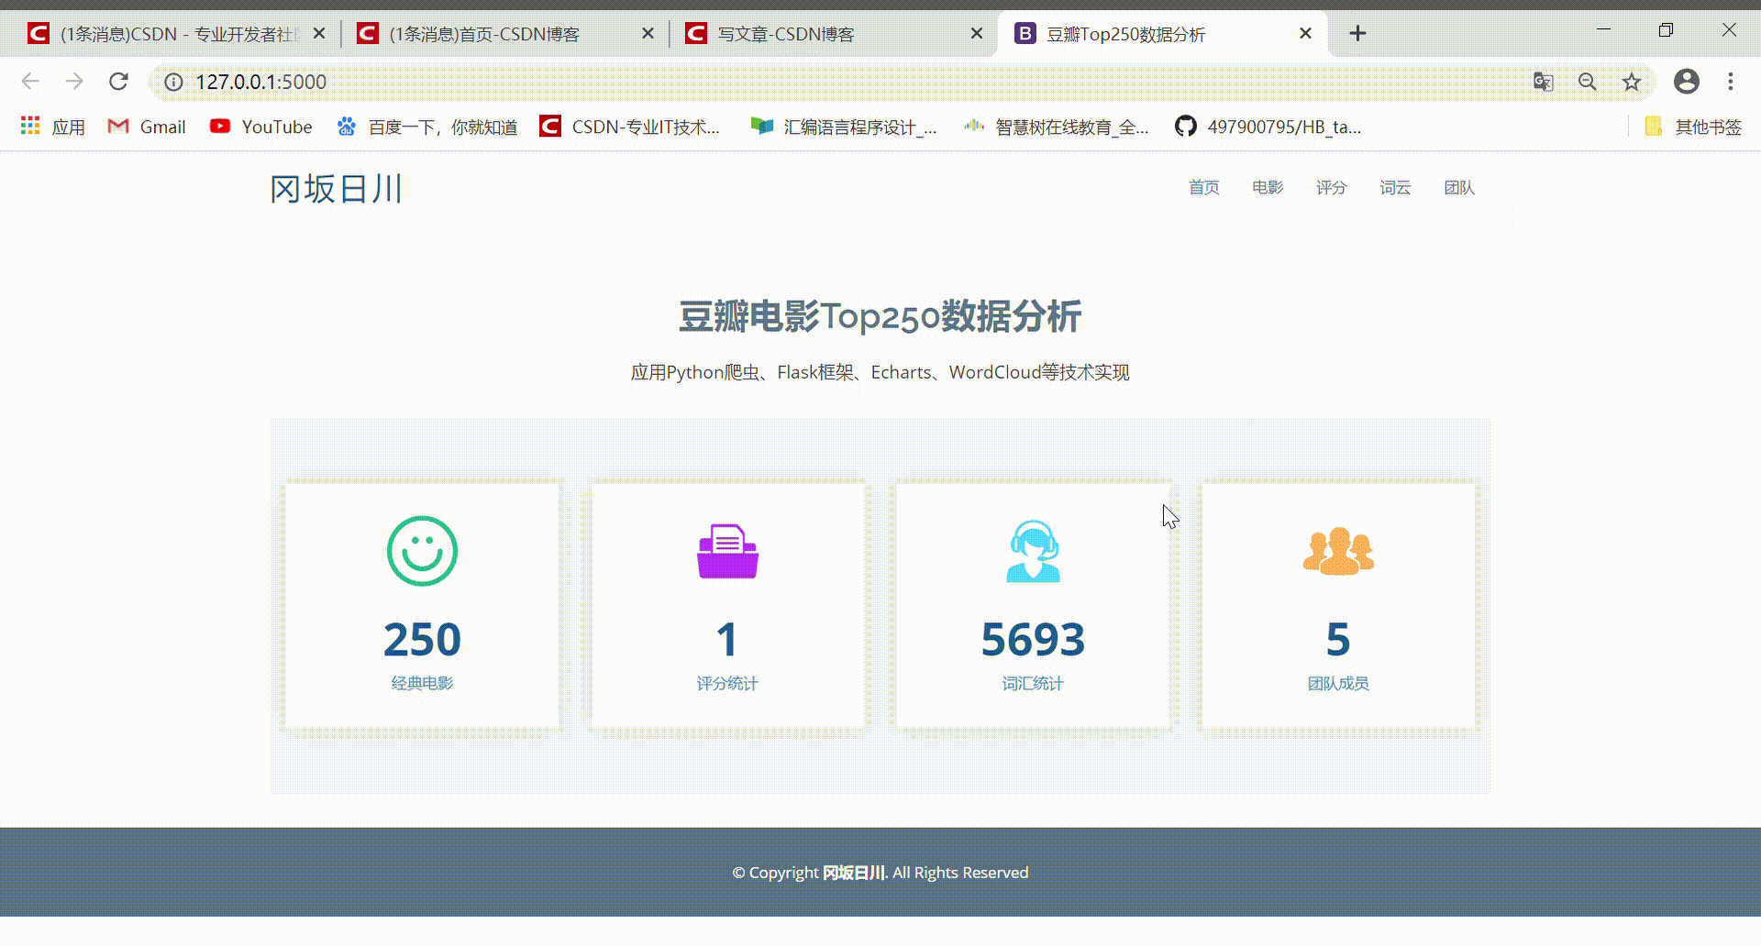Viewport: 1761px width, 946px height.
Task: Bookmark this page with the star icon
Action: click(x=1632, y=82)
